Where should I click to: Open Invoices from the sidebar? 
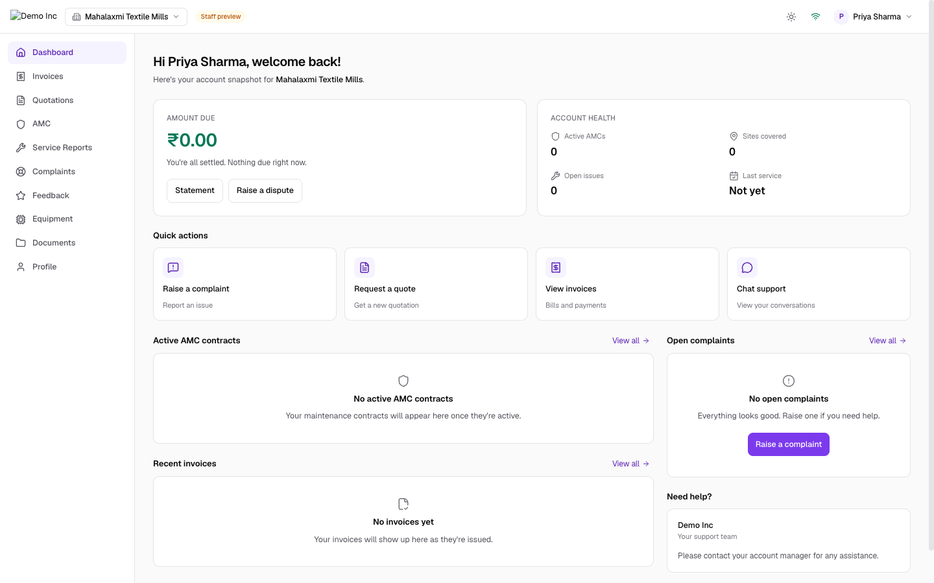coord(67,76)
